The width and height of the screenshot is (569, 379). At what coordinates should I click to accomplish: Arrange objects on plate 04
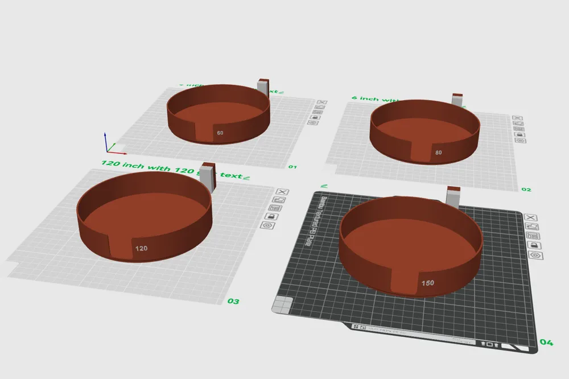533,236
